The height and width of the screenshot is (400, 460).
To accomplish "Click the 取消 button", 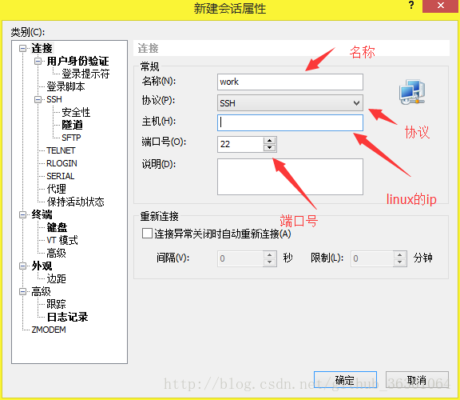I will point(417,380).
